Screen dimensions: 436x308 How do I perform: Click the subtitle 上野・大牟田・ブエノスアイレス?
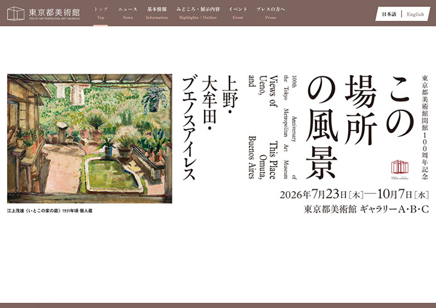click(x=210, y=128)
